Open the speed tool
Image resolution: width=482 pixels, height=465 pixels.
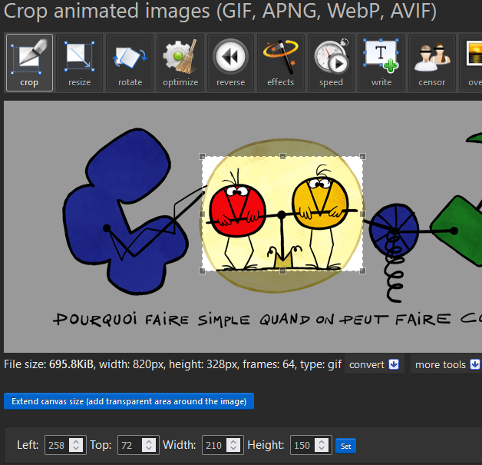click(x=331, y=63)
